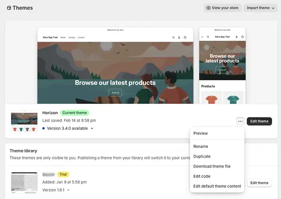Open the Import theme dropdown
The width and height of the screenshot is (281, 199).
[260, 8]
